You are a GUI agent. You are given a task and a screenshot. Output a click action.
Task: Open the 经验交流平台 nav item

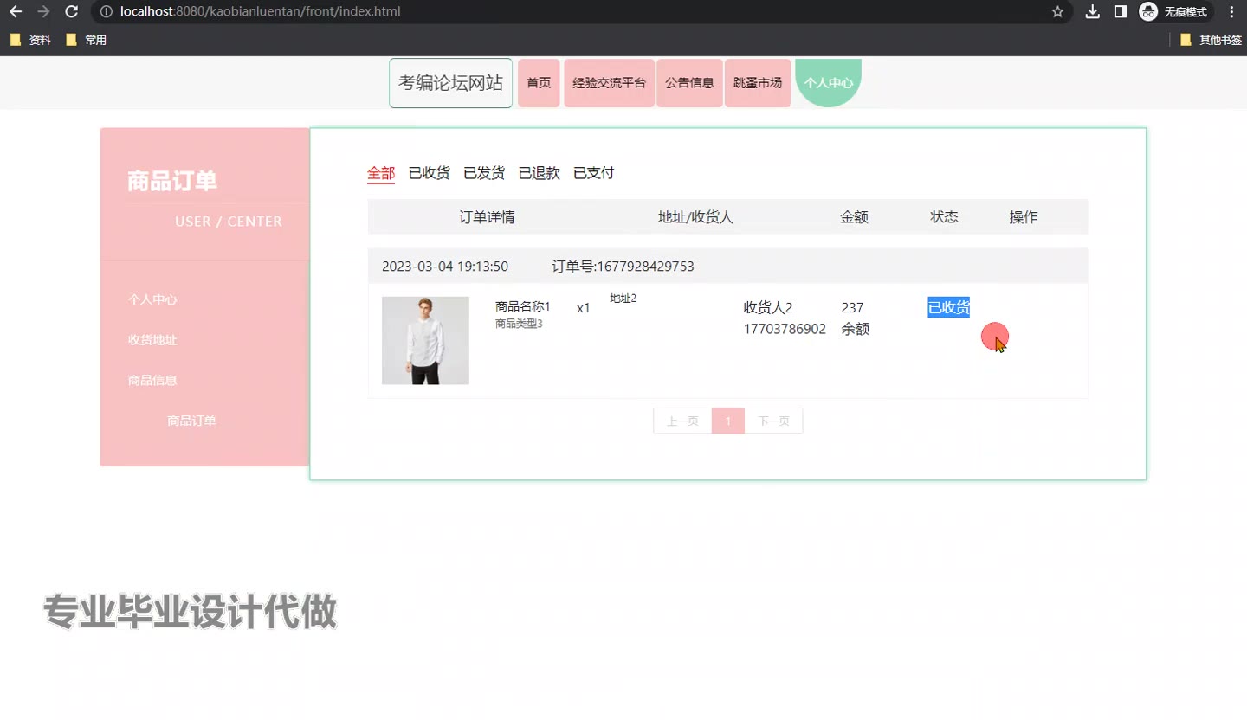[x=610, y=83]
